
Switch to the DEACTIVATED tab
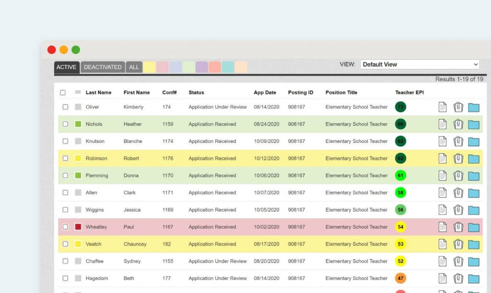pos(103,67)
